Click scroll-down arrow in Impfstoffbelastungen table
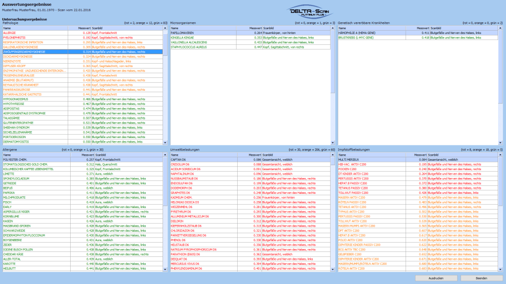Image resolution: width=506 pixels, height=284 pixels. [x=501, y=269]
